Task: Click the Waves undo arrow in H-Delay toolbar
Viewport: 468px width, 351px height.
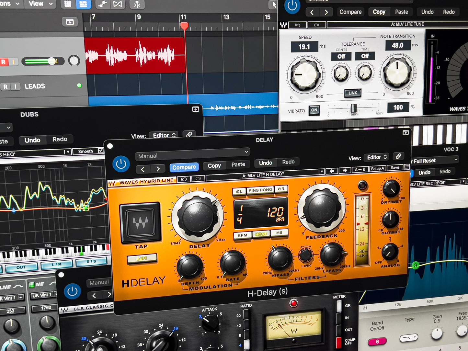Action: click(184, 179)
